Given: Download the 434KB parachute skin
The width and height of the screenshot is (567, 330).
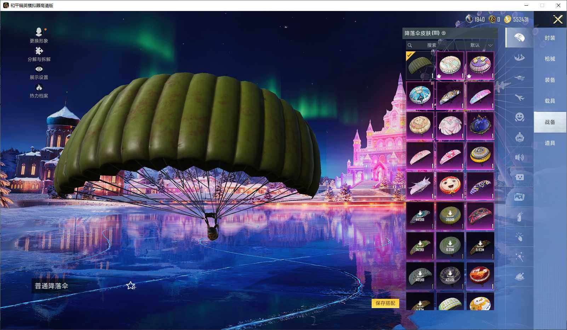Looking at the screenshot, I should click(x=450, y=276).
